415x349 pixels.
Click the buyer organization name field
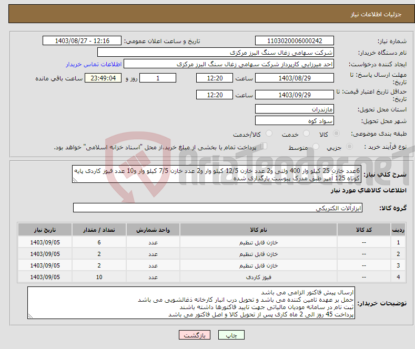tap(216, 53)
